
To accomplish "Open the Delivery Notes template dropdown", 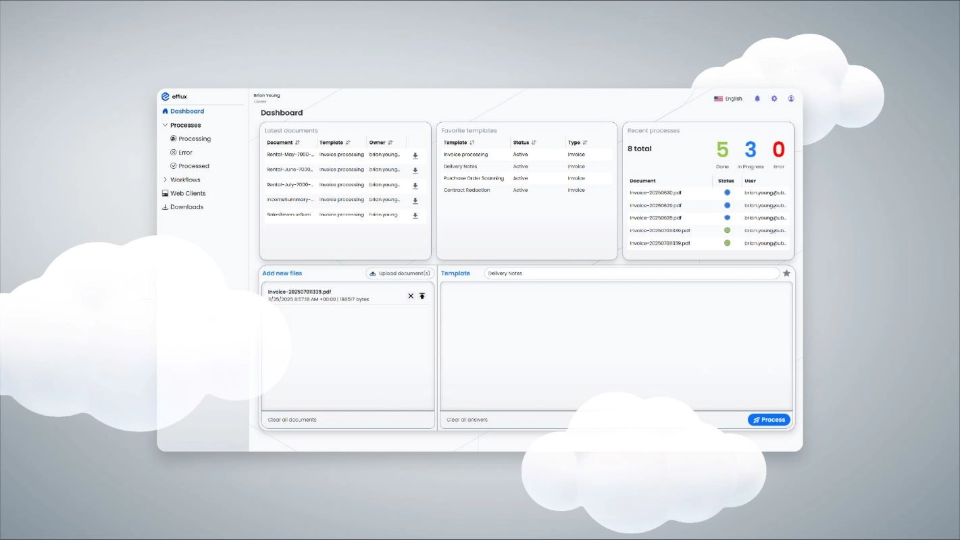I will click(x=632, y=273).
